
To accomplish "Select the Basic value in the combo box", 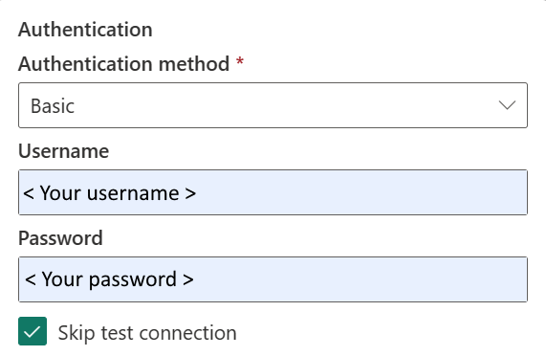I will tap(53, 106).
